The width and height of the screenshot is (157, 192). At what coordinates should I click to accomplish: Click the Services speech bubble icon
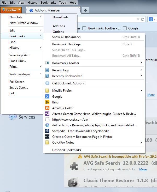tap(13, 117)
